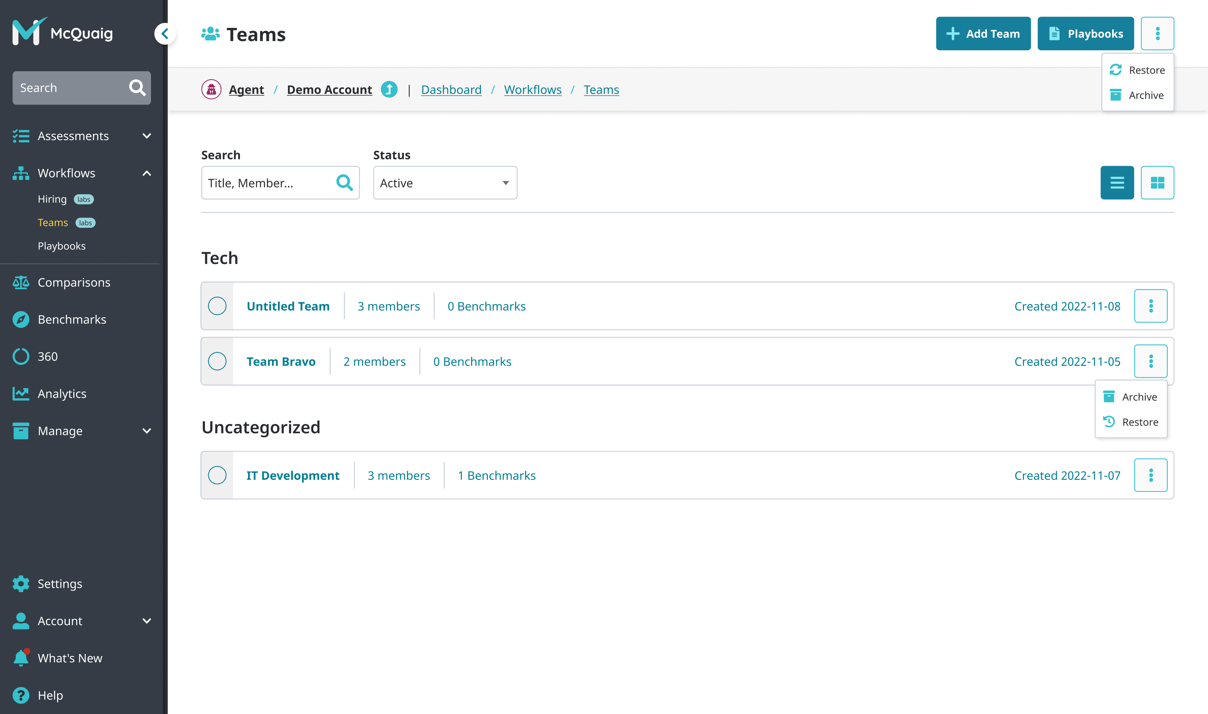Click the Add Team button
The height and width of the screenshot is (714, 1208).
click(983, 34)
